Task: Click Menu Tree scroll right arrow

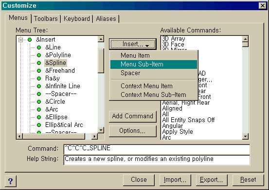Action: (x=94, y=137)
